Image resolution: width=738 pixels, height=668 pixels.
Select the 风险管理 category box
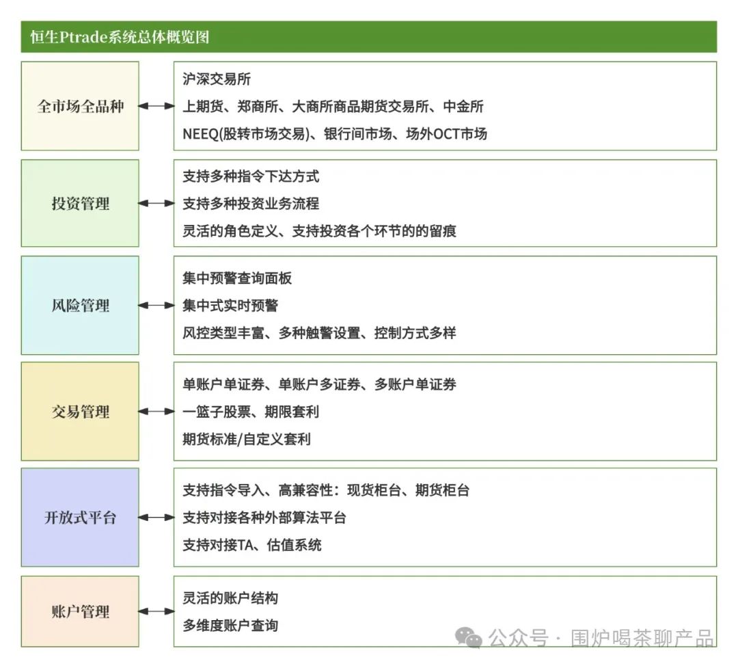[x=80, y=306]
